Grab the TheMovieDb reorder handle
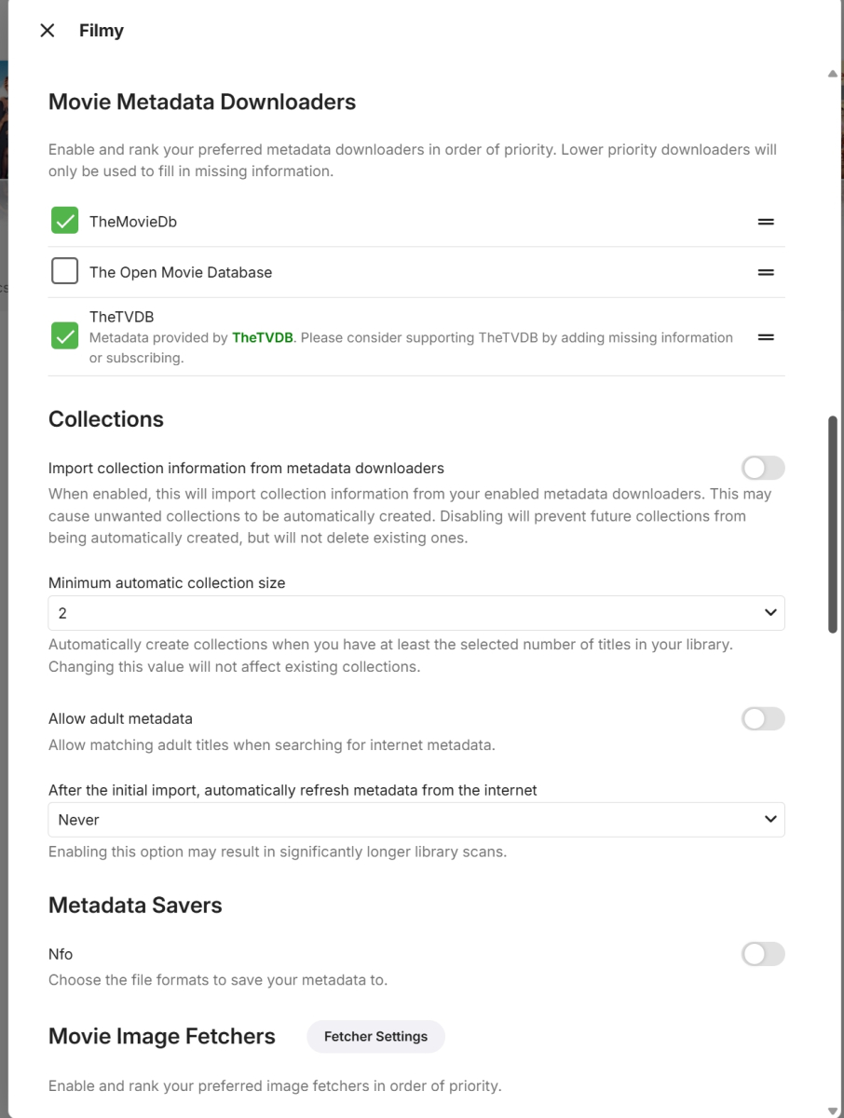The width and height of the screenshot is (844, 1118). [x=766, y=222]
